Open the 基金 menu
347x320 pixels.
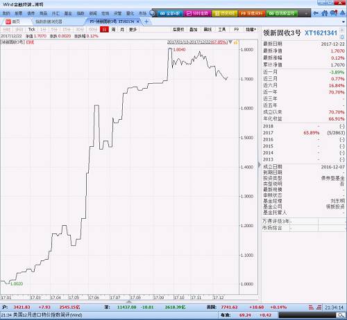tap(68, 14)
